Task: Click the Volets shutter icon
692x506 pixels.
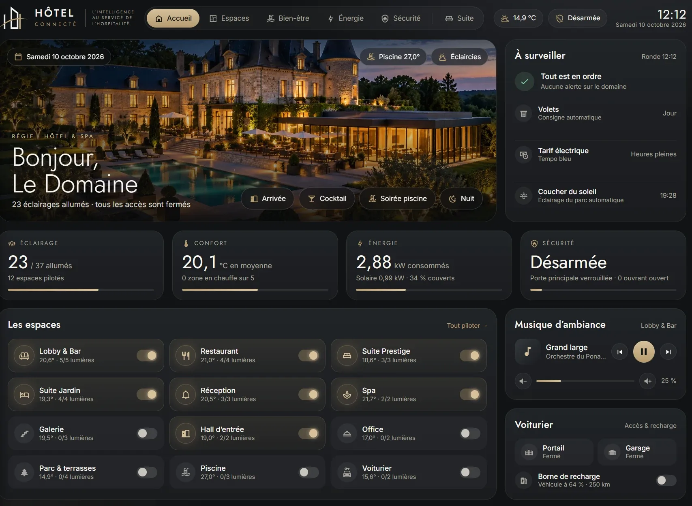Action: click(x=524, y=113)
